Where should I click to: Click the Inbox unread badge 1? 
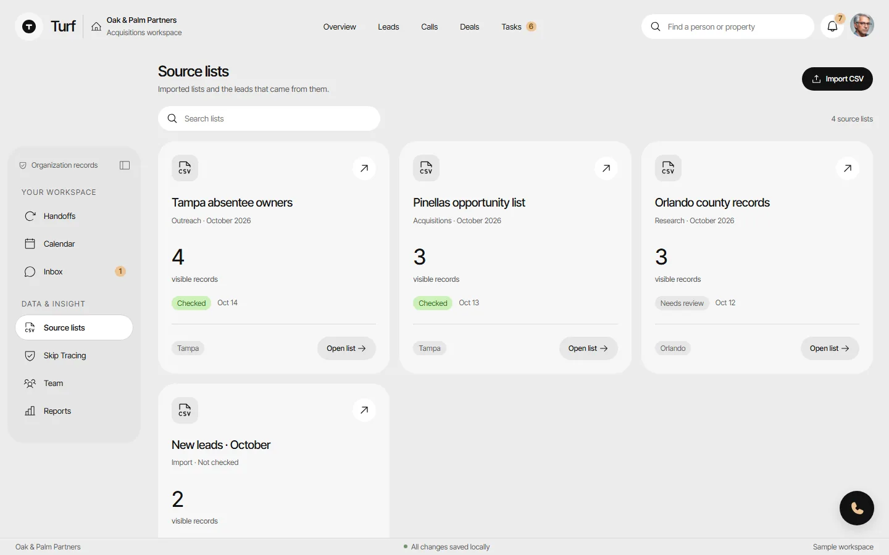[x=120, y=271]
